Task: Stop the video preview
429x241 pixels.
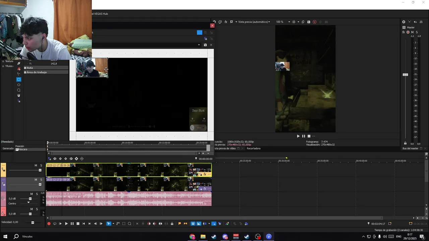Action: click(x=309, y=136)
